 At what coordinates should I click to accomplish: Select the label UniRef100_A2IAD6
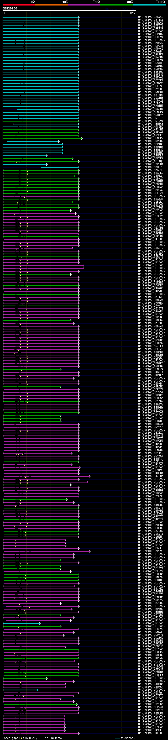point(151,228)
